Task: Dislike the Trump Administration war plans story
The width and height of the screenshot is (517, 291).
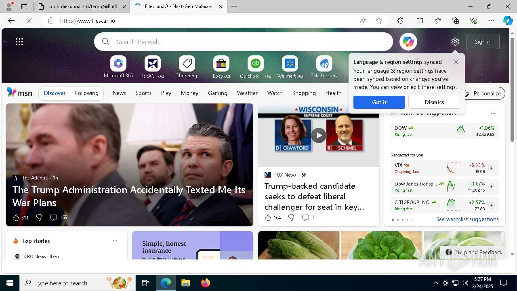Action: [x=39, y=217]
